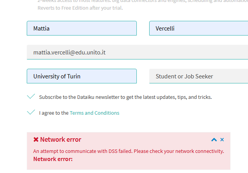Image resolution: width=248 pixels, height=173 pixels.
Task: Open the Student or Job Seeker dropdown
Action: (199, 76)
